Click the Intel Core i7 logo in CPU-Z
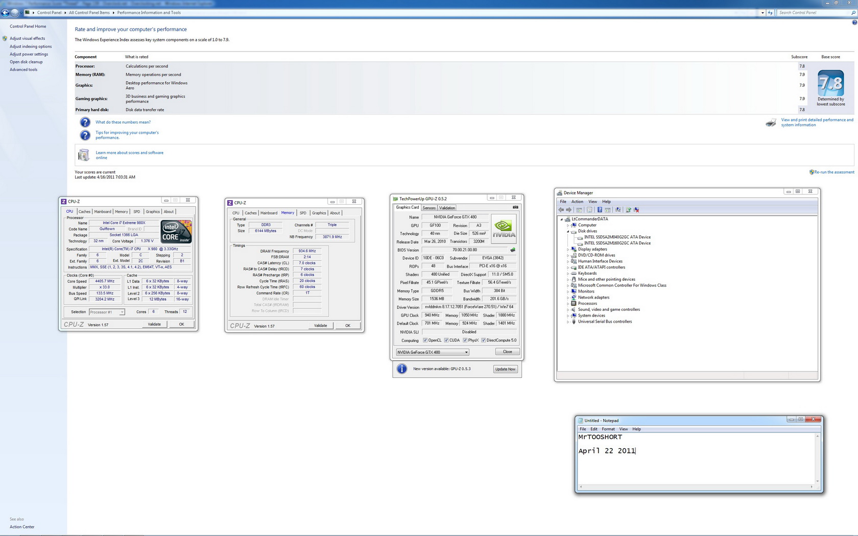 coord(176,232)
